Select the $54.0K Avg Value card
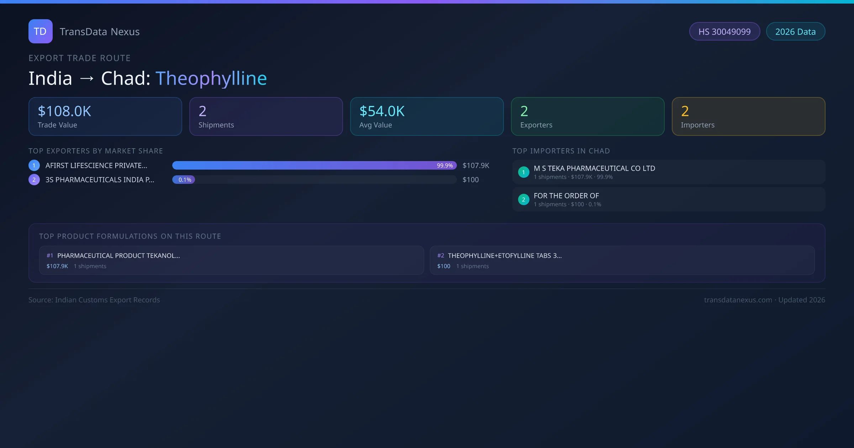Viewport: 854px width, 448px height. click(427, 117)
